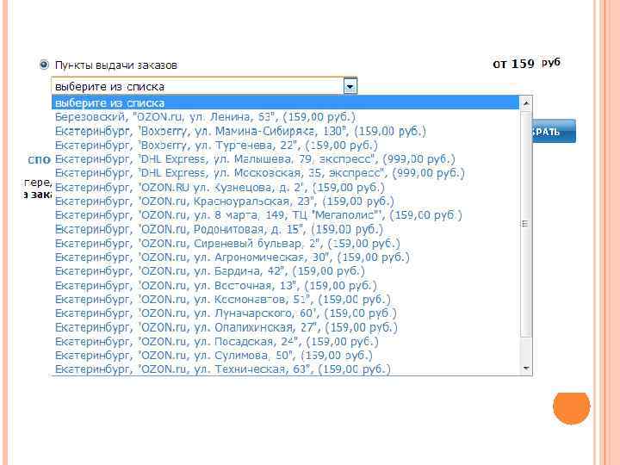Viewport: 620px width, 465px height.
Task: Click list scrollbar up arrow
Action: tap(526, 103)
